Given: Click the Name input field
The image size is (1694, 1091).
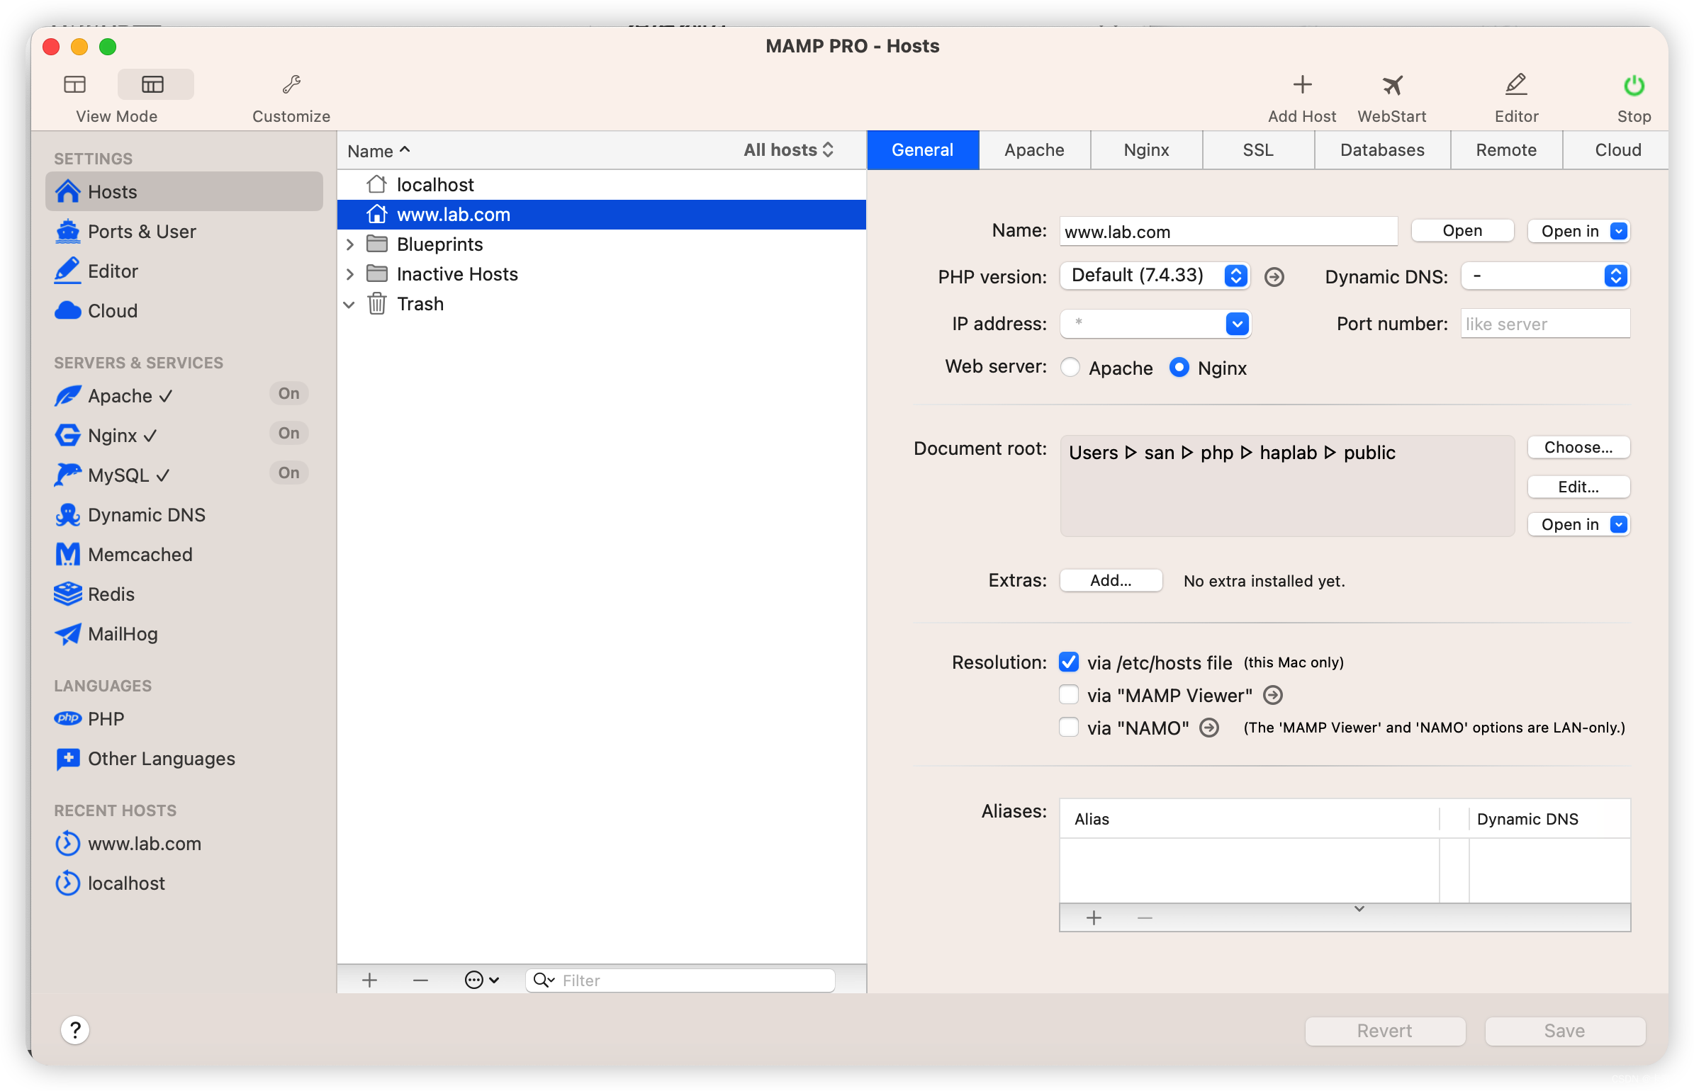Looking at the screenshot, I should pyautogui.click(x=1228, y=232).
